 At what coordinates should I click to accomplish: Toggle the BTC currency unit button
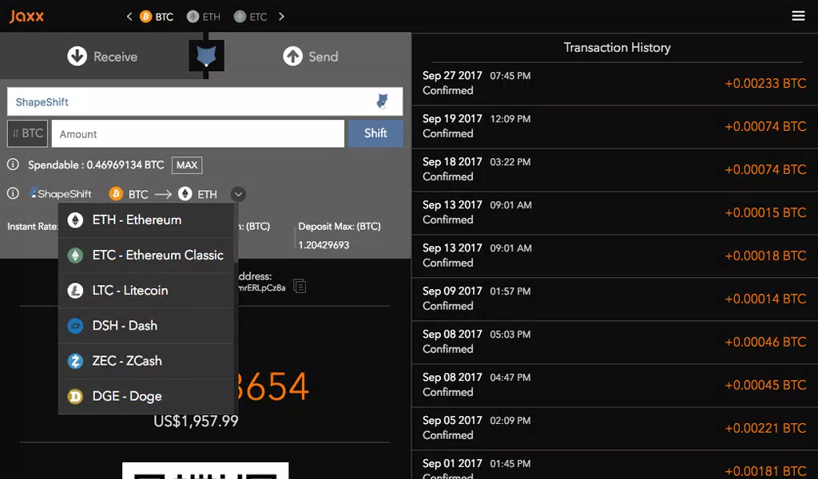point(28,133)
